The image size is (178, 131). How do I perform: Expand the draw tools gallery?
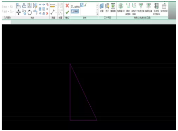(x=97, y=14)
